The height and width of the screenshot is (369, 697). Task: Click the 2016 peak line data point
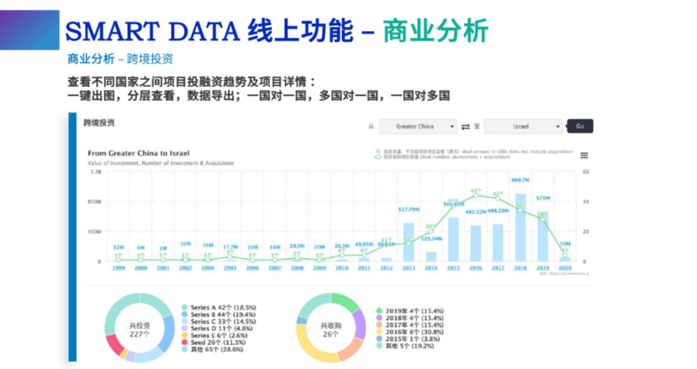[476, 195]
